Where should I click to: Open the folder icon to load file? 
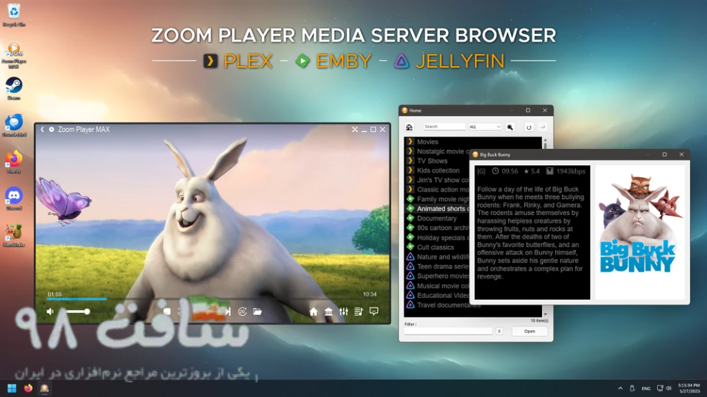[x=258, y=312]
